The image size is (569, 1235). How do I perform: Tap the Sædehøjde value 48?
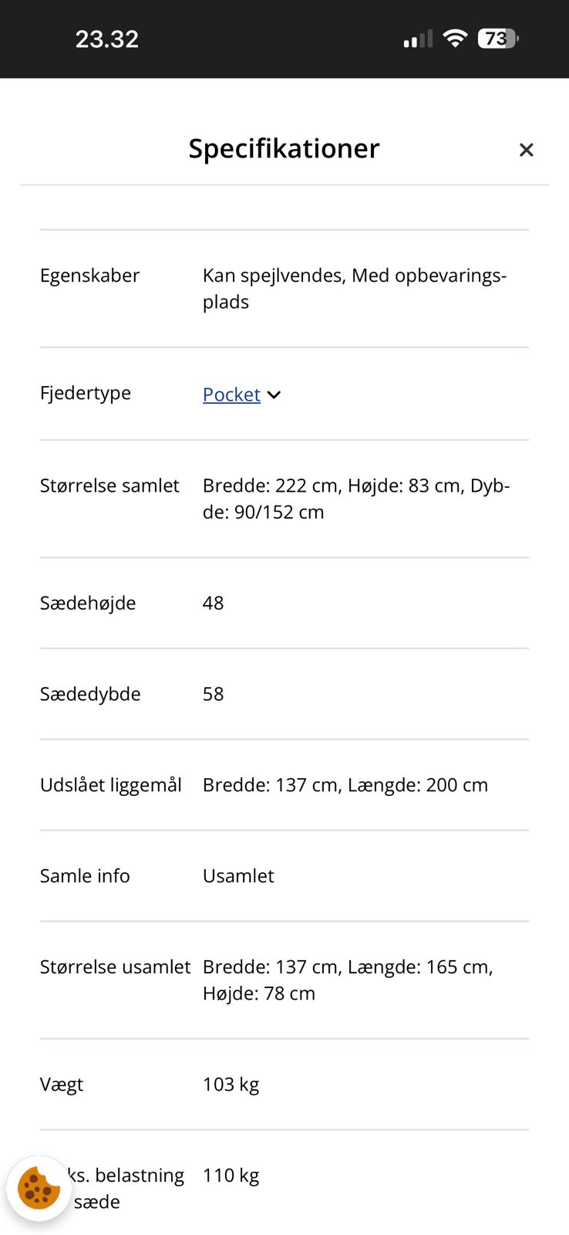click(x=214, y=603)
